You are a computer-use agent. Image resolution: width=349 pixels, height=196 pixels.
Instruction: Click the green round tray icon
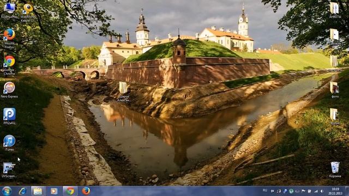pos(291,191)
